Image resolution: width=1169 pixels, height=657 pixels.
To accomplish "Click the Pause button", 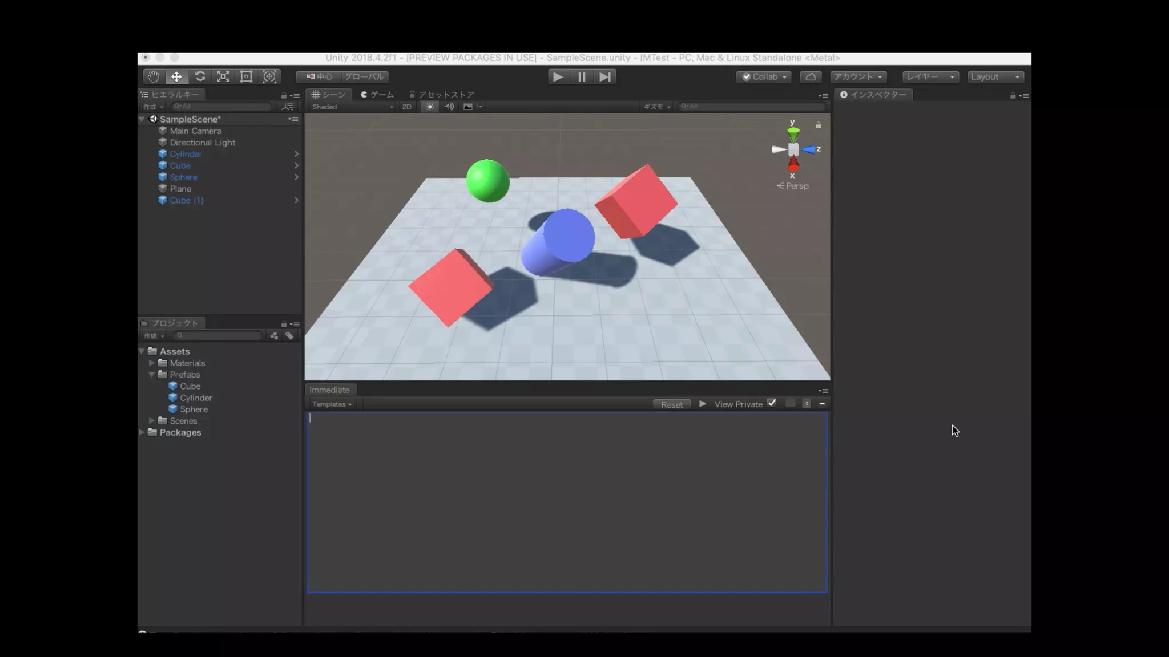I will (x=581, y=76).
